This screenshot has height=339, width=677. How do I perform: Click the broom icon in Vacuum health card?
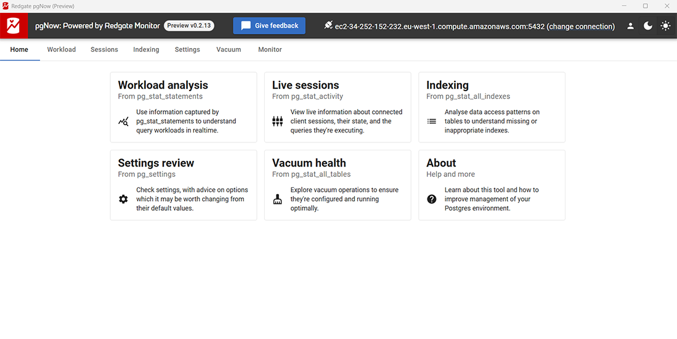coord(278,199)
